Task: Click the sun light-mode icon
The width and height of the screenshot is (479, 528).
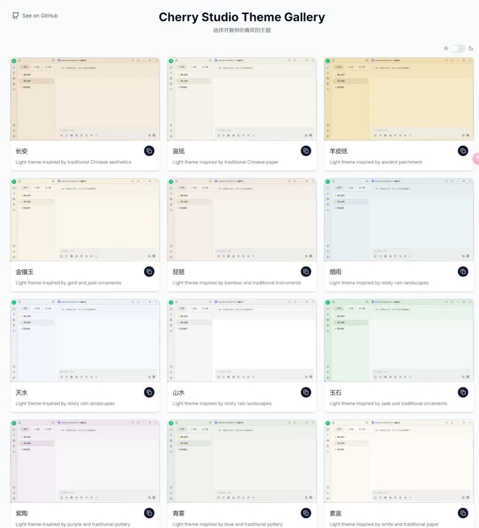Action: pyautogui.click(x=446, y=48)
